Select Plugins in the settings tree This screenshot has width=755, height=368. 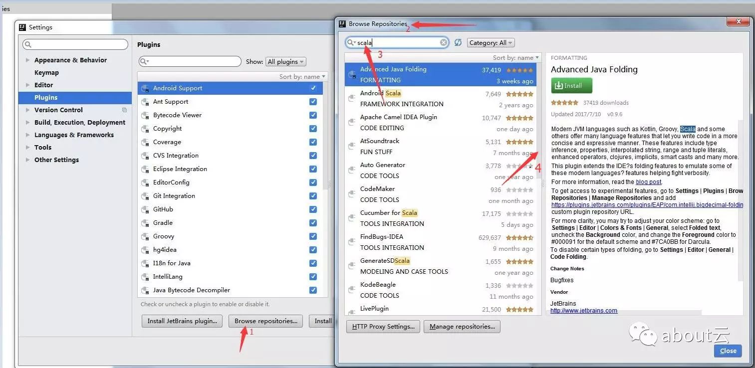click(x=75, y=98)
